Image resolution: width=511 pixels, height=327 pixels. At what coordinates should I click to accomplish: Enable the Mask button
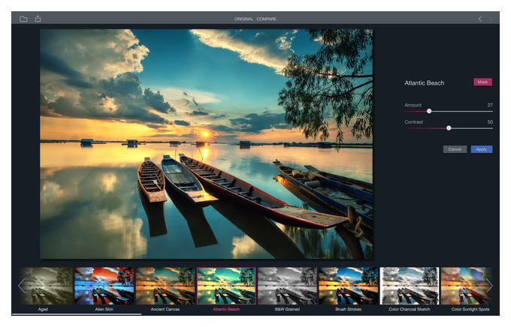pos(482,82)
